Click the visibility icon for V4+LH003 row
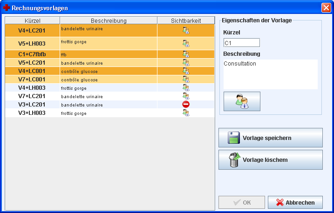 [x=186, y=87]
